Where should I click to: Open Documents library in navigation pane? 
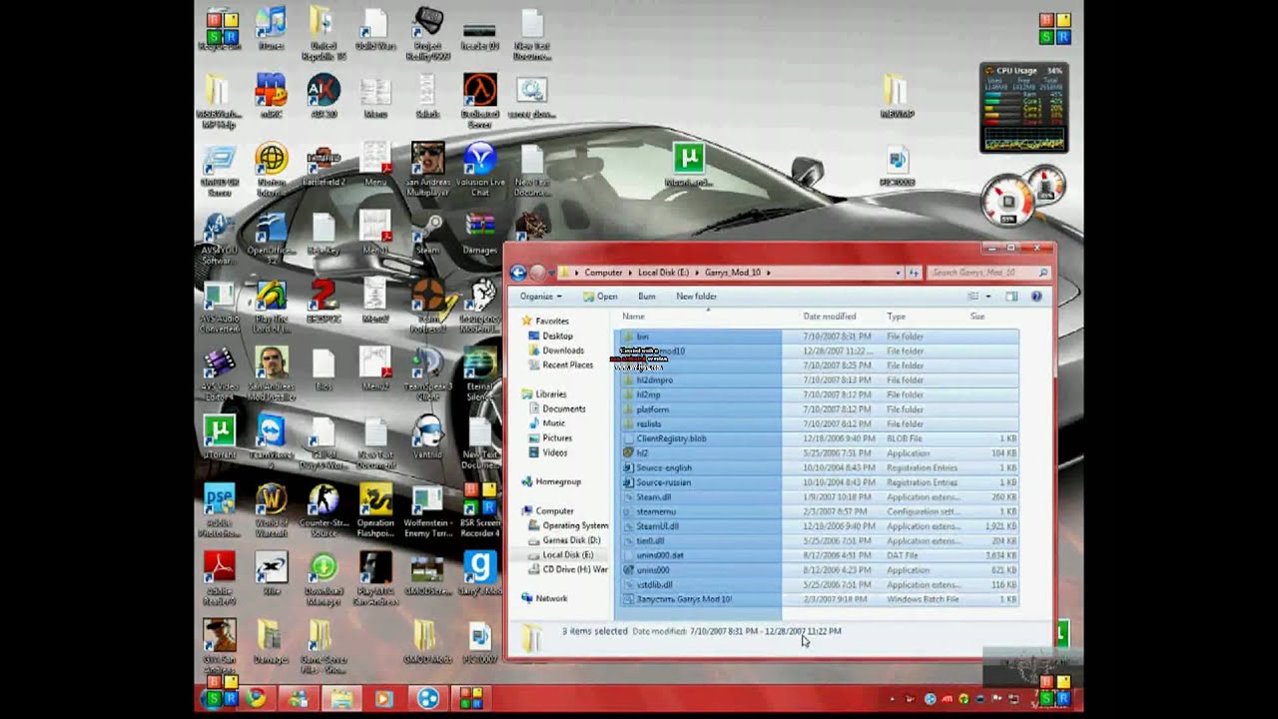click(x=563, y=408)
